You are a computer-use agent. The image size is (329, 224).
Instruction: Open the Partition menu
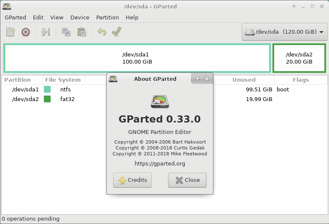tap(108, 17)
